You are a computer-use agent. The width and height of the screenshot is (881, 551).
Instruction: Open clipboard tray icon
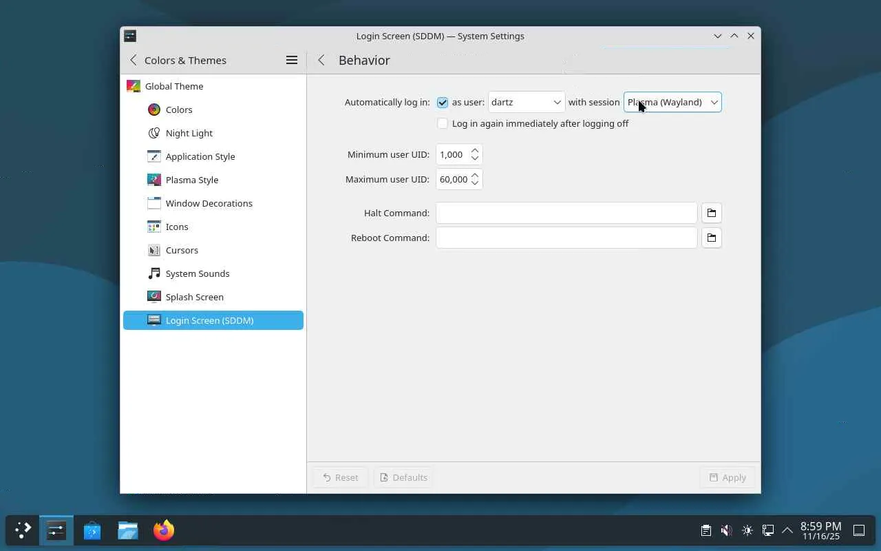click(x=706, y=530)
